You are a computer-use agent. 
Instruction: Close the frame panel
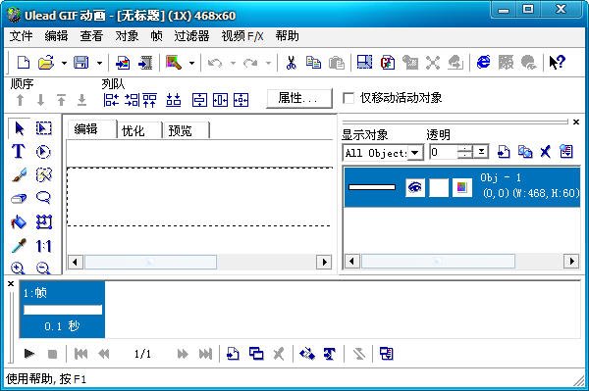pyautogui.click(x=11, y=284)
